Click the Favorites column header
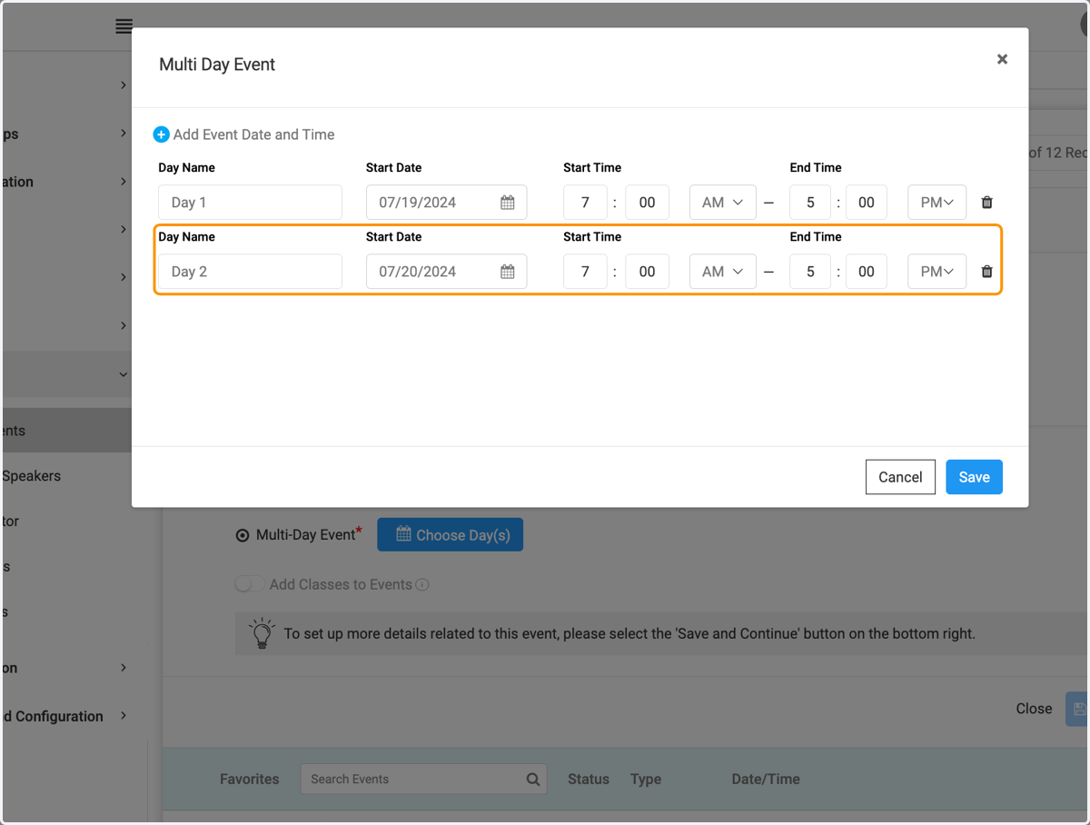 coord(249,779)
